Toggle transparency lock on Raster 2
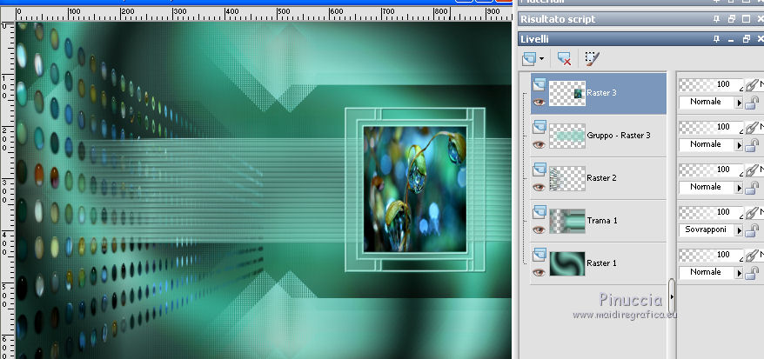Viewport: 764px width, 359px height. pyautogui.click(x=753, y=187)
